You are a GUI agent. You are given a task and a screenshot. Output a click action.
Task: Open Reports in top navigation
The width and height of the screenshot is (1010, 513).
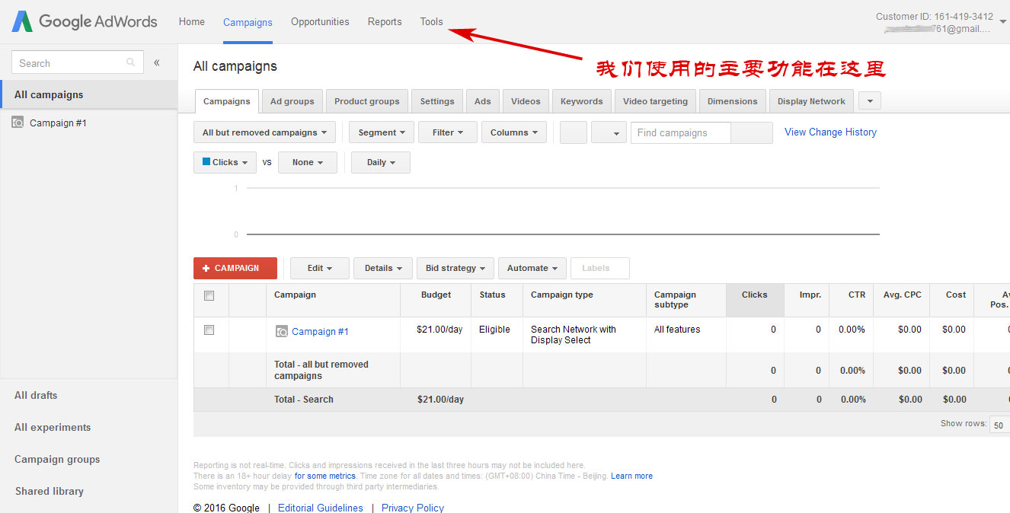(x=385, y=21)
